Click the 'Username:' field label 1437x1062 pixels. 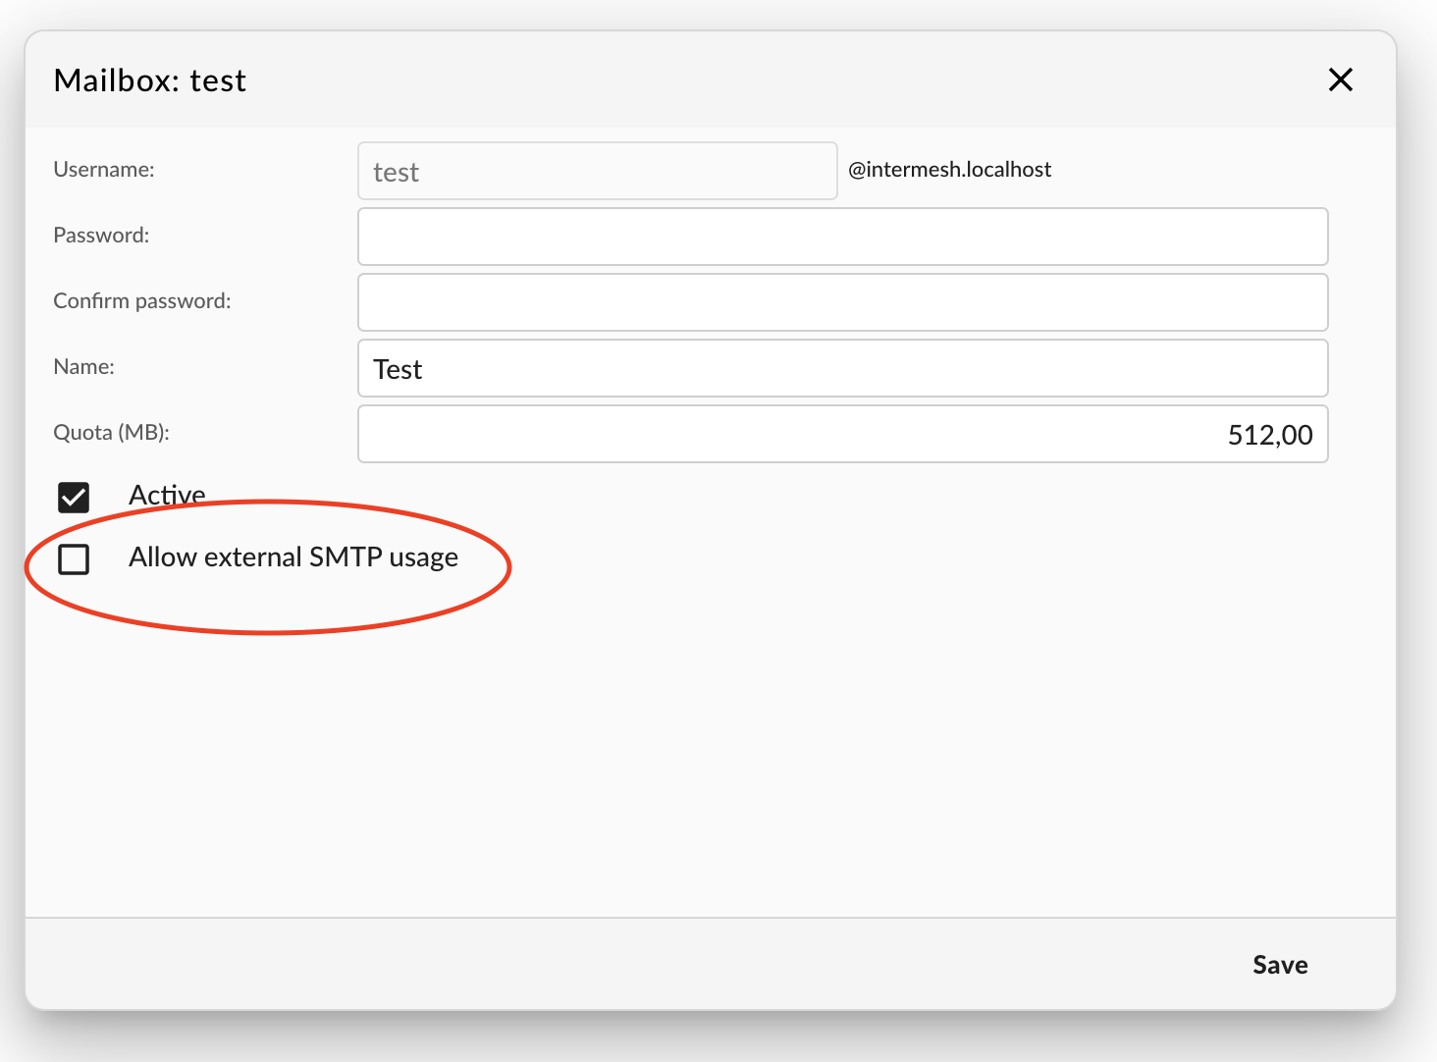click(x=104, y=170)
